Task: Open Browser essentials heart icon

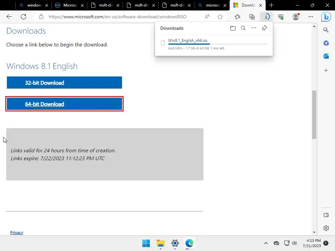Action: pos(281,17)
